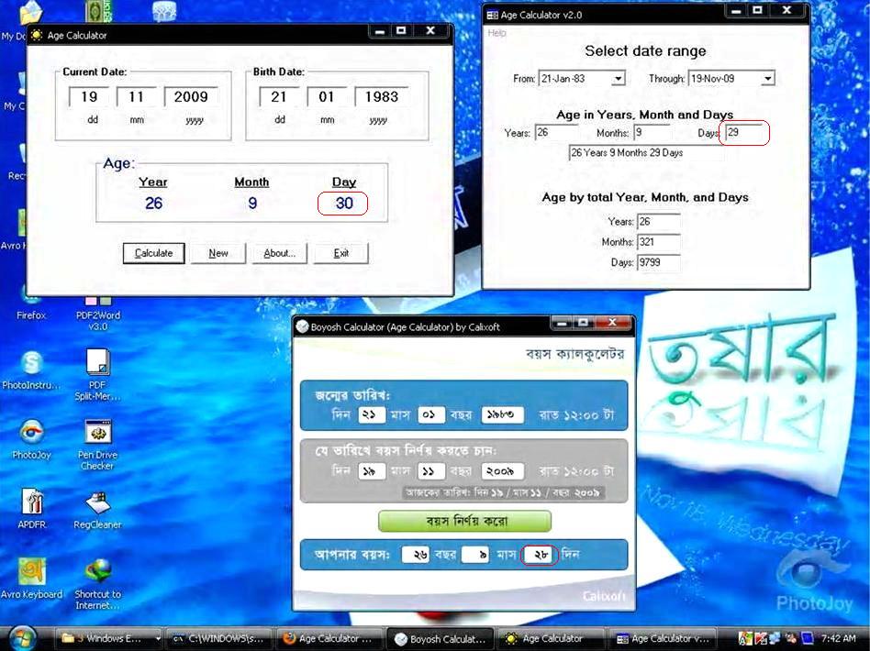870x651 pixels.
Task: Open the PDF2Word v3.0 desktop icon
Action: coord(97,314)
